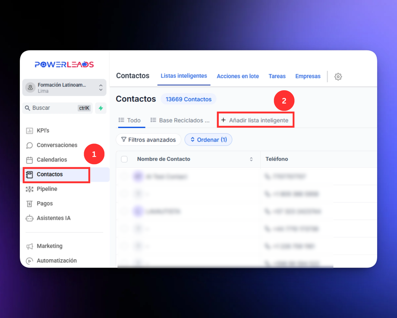
Task: Open Pagos in the sidebar
Action: pyautogui.click(x=64, y=204)
